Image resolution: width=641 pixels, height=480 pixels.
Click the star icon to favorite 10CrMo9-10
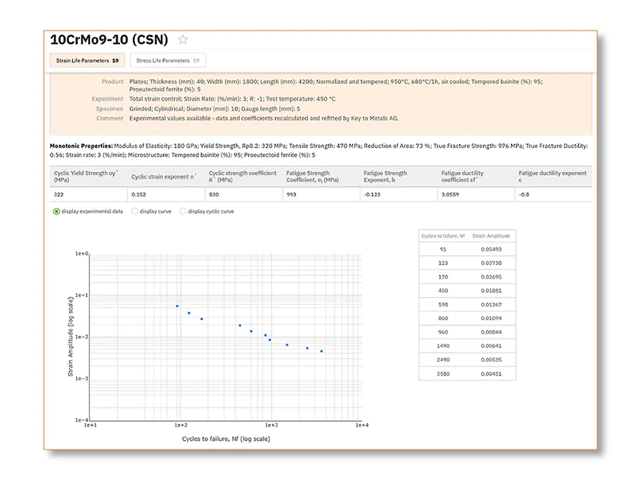[182, 39]
